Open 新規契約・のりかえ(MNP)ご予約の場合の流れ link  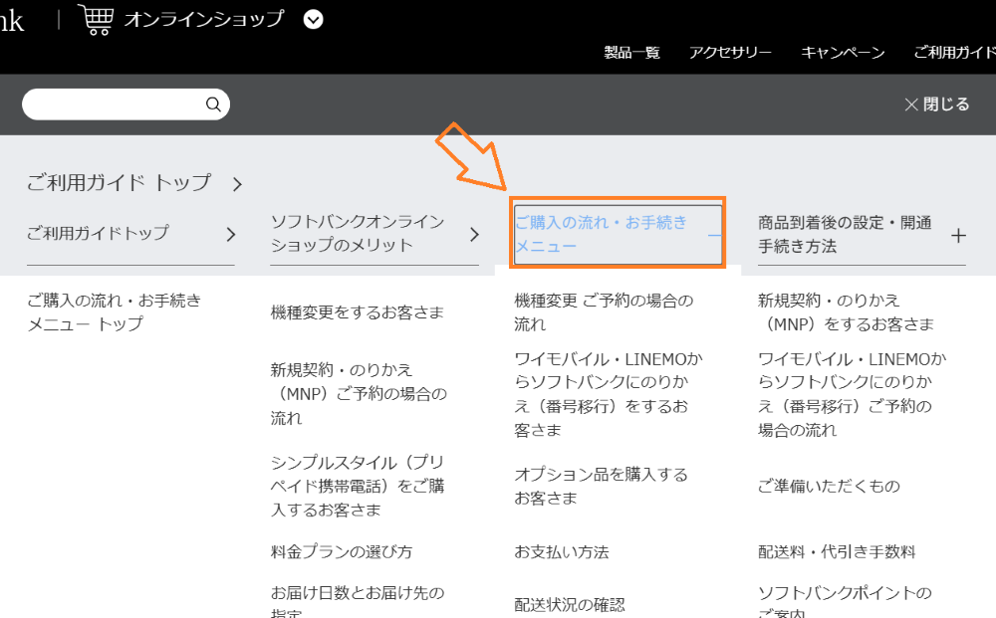pyautogui.click(x=359, y=393)
